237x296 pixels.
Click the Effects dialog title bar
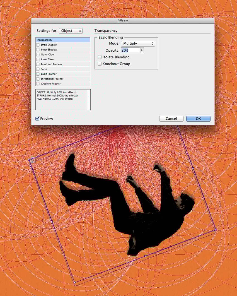123,21
